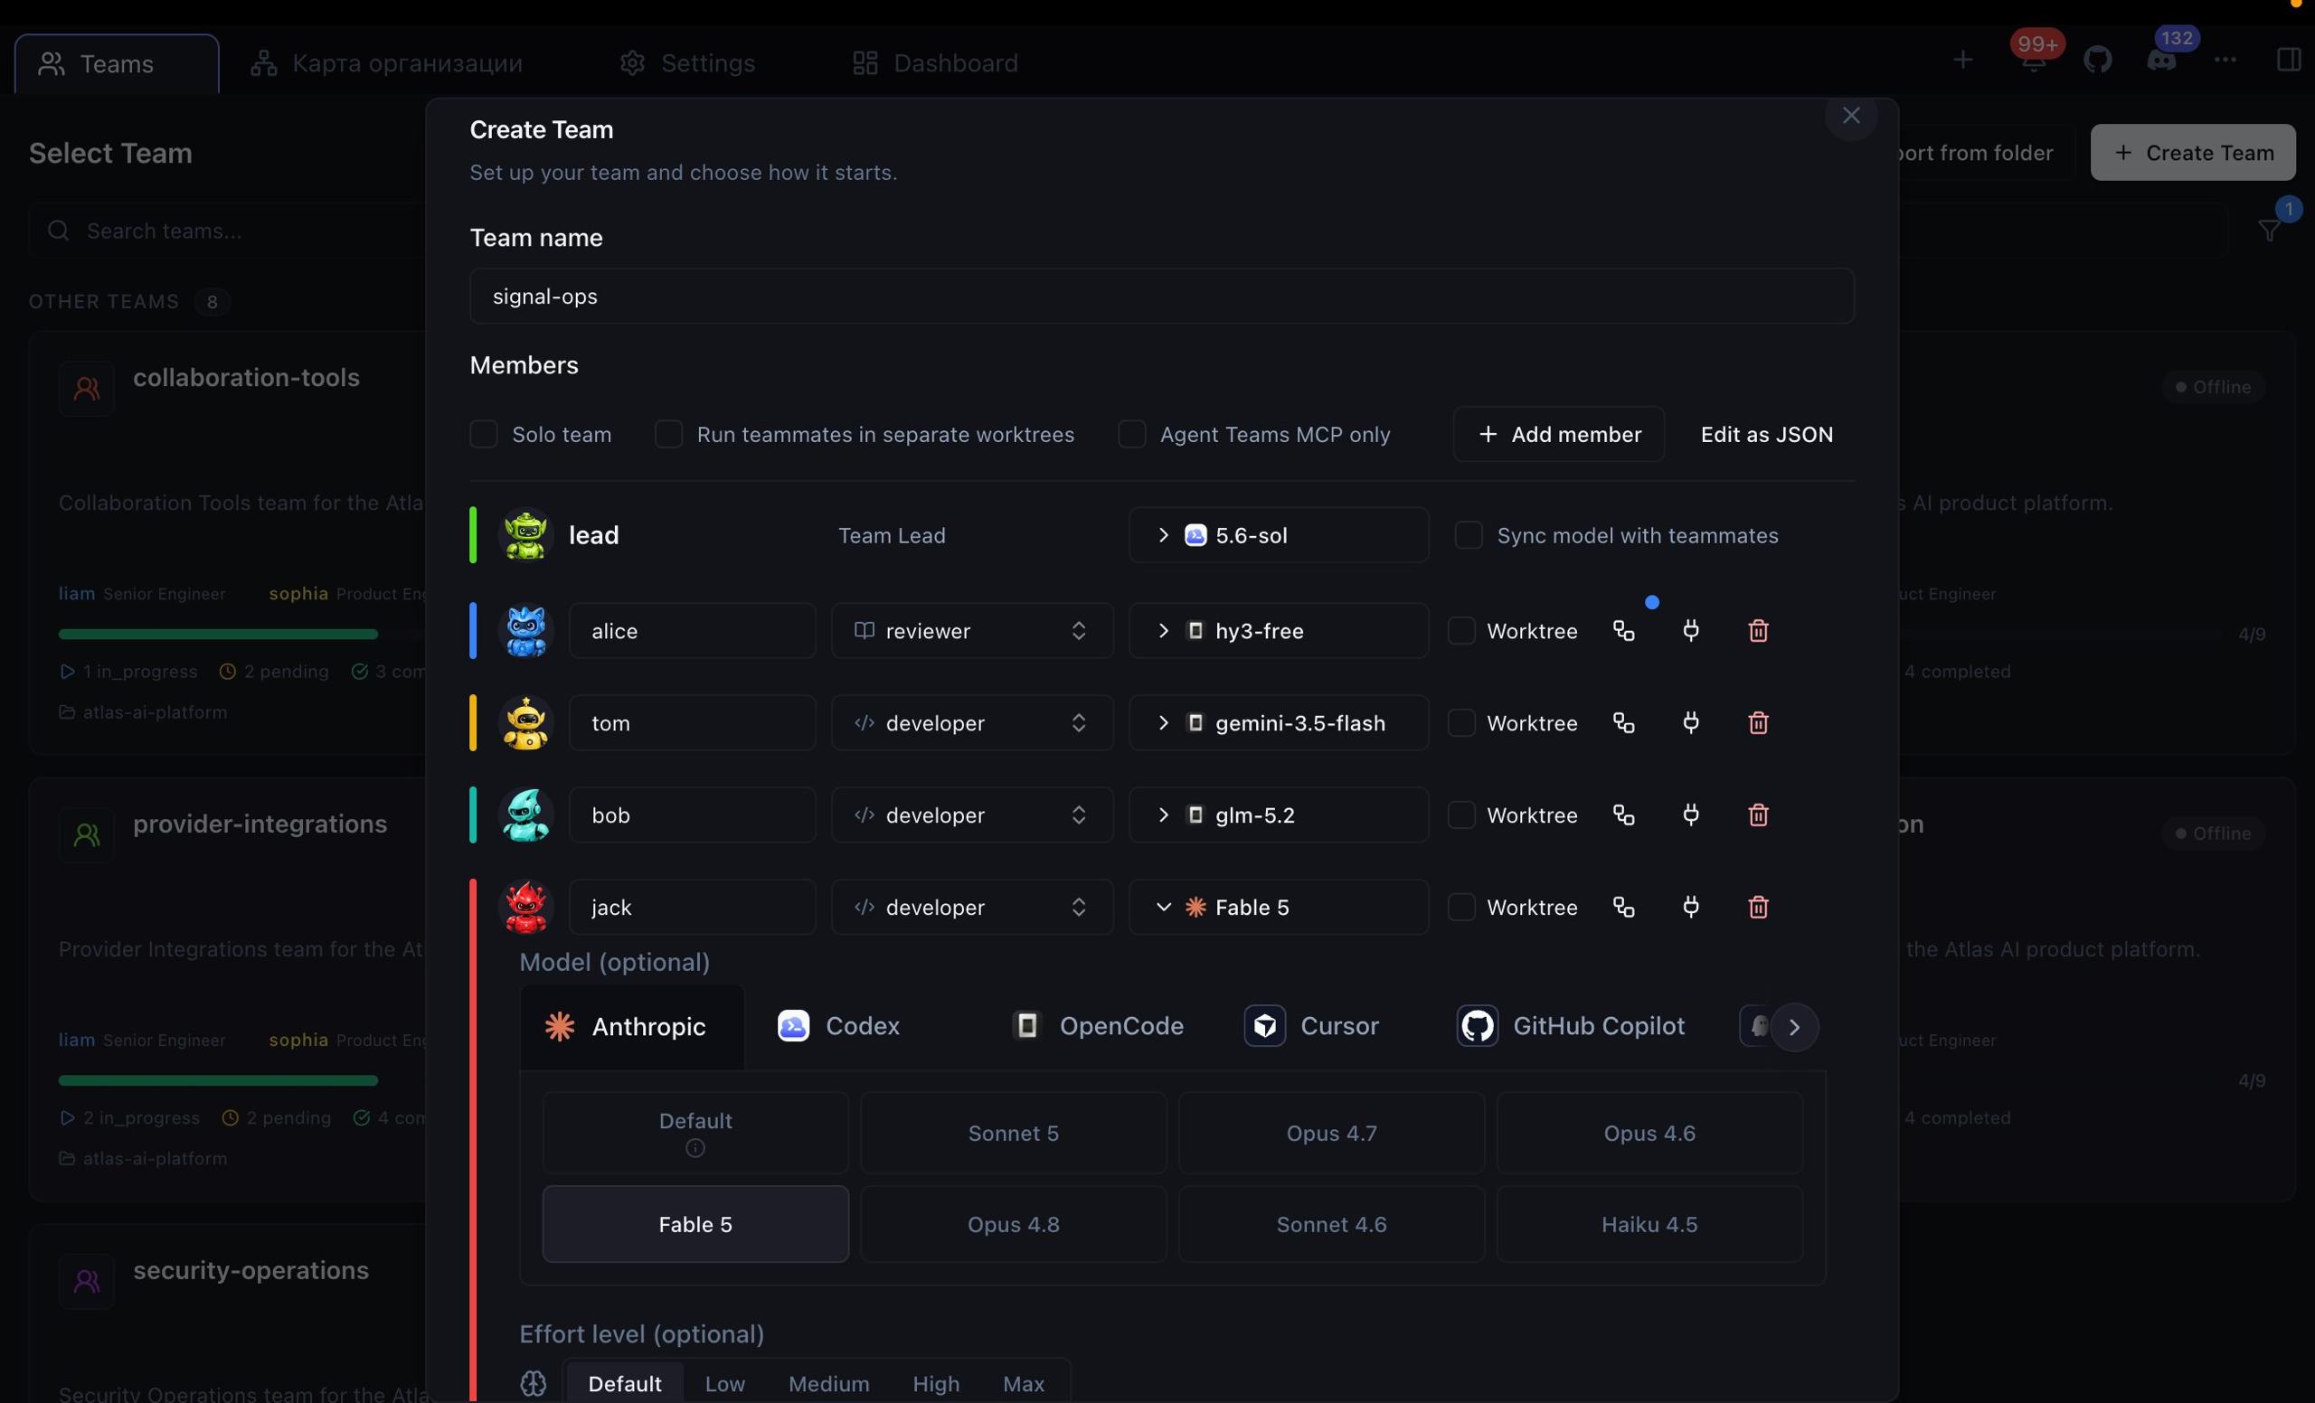Click the notifications bell icon
Image resolution: width=2315 pixels, height=1403 pixels.
coord(2033,61)
